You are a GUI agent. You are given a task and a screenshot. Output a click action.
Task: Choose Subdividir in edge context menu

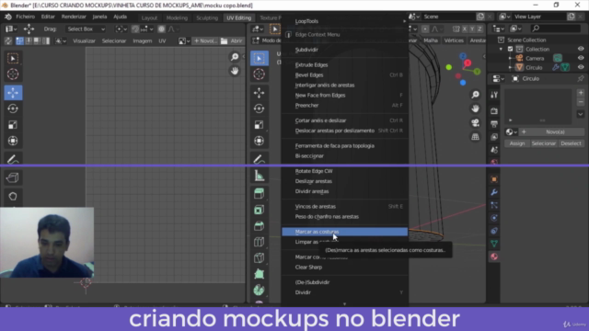point(344,50)
